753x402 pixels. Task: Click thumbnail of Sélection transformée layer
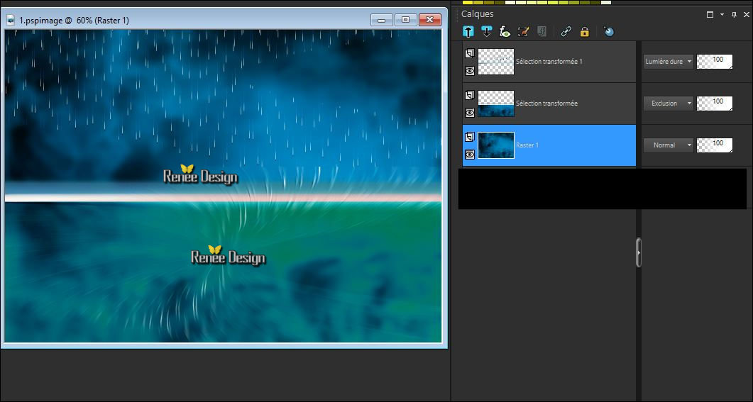[x=496, y=103]
